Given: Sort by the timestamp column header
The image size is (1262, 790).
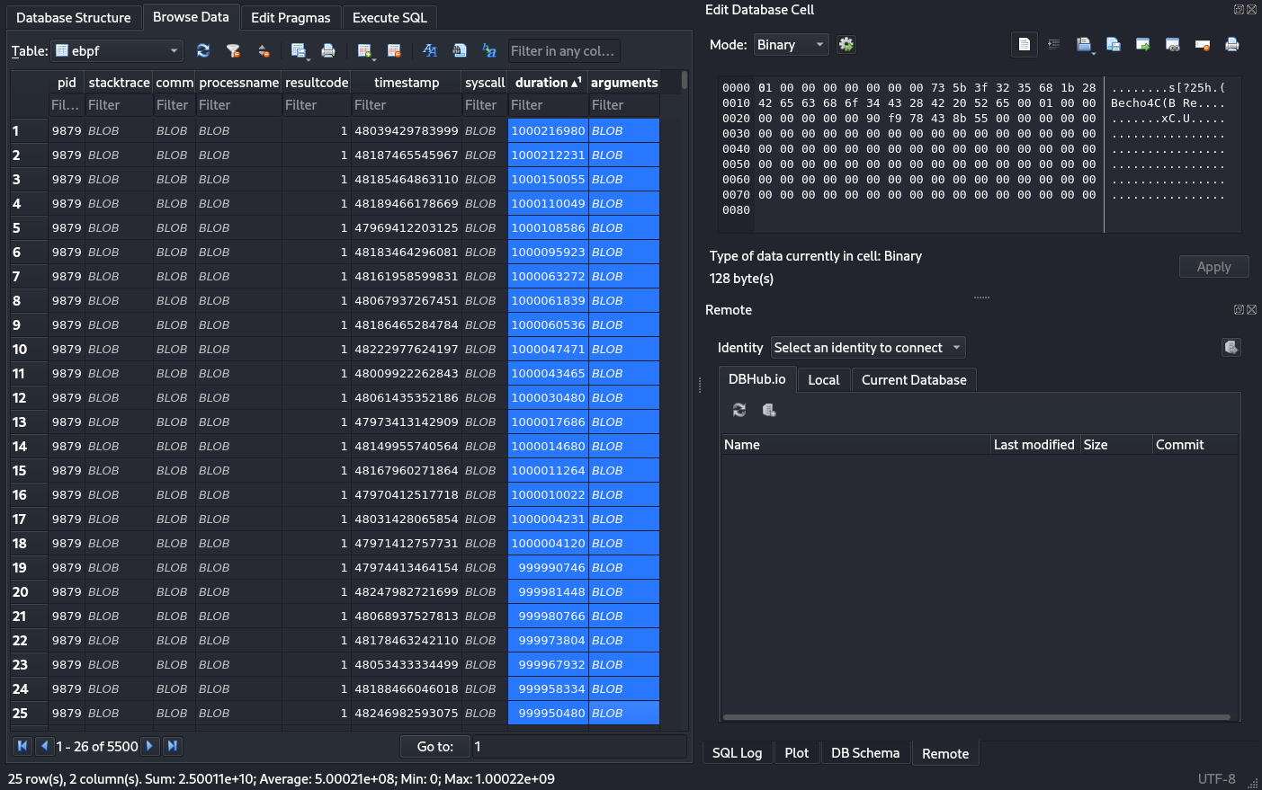Looking at the screenshot, I should (406, 83).
